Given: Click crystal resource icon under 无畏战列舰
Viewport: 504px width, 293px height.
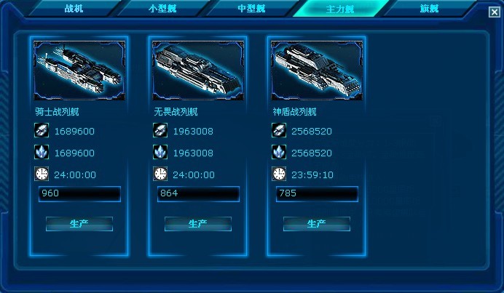Looking at the screenshot, I should click(x=160, y=152).
